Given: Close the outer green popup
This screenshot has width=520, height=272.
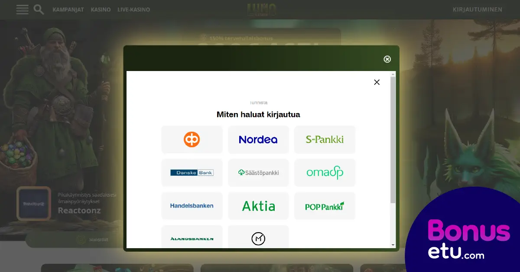Looking at the screenshot, I should (387, 59).
